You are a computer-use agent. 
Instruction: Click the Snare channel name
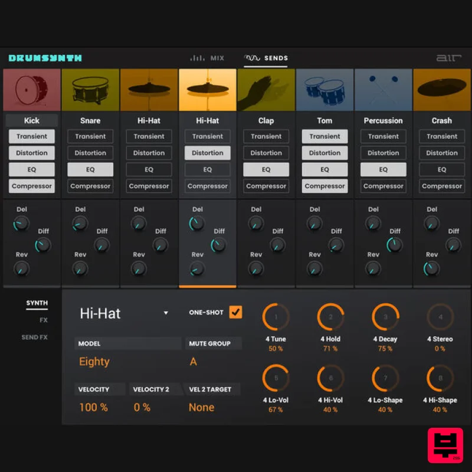90,120
